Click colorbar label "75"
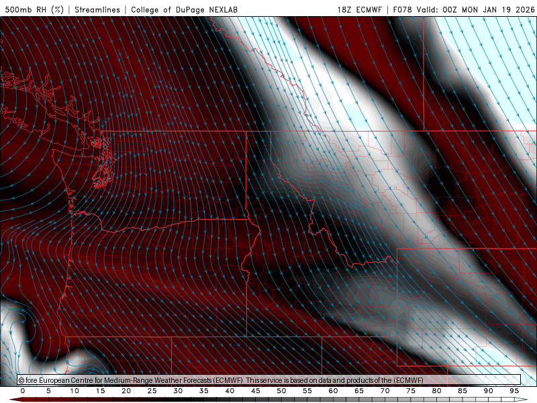This screenshot has height=403, width=537. [410, 391]
